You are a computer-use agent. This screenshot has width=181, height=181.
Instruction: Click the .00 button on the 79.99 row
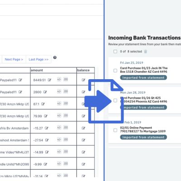tap(66, 115)
